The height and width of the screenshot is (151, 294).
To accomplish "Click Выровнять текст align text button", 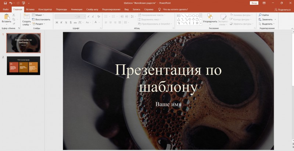I will [x=150, y=19].
